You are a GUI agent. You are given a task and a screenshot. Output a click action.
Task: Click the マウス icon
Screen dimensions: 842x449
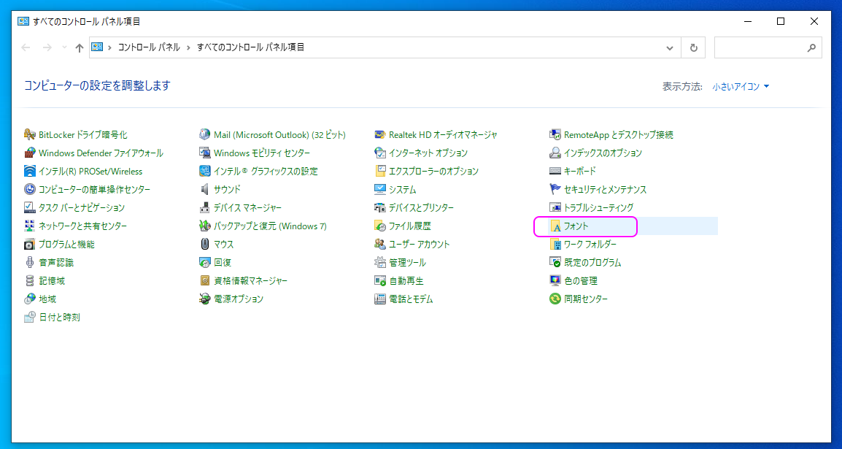(x=204, y=244)
